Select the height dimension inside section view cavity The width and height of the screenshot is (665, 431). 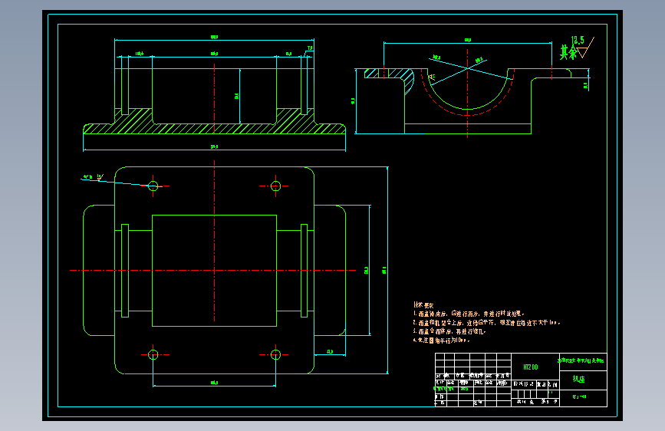click(x=237, y=97)
